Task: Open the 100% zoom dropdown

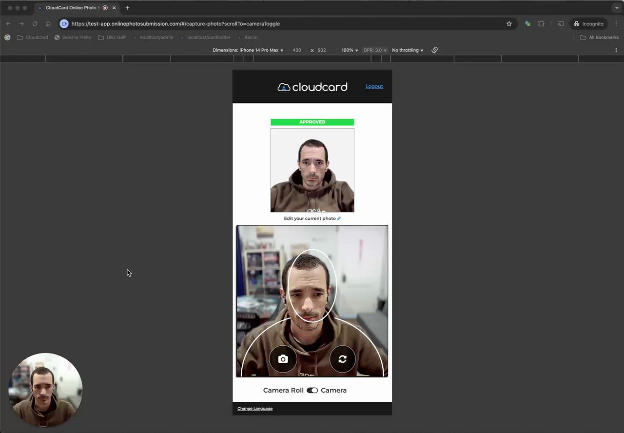Action: point(350,50)
